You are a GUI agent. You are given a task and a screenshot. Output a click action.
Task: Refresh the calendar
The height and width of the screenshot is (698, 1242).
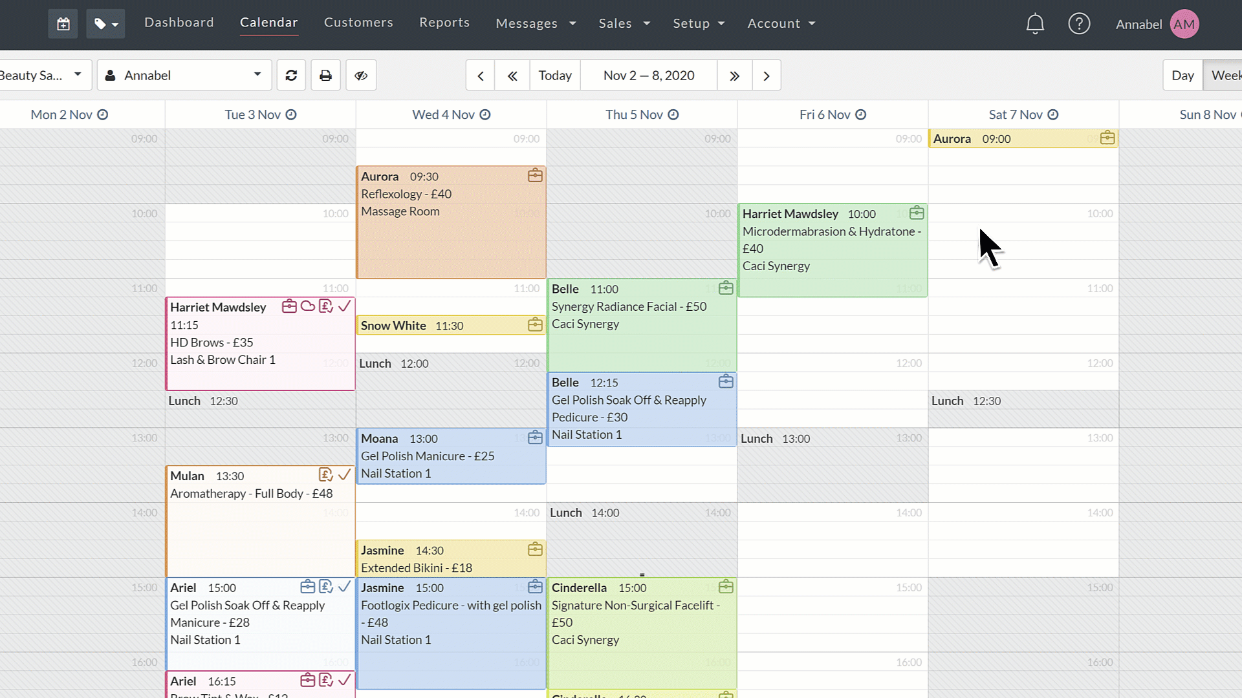291,75
